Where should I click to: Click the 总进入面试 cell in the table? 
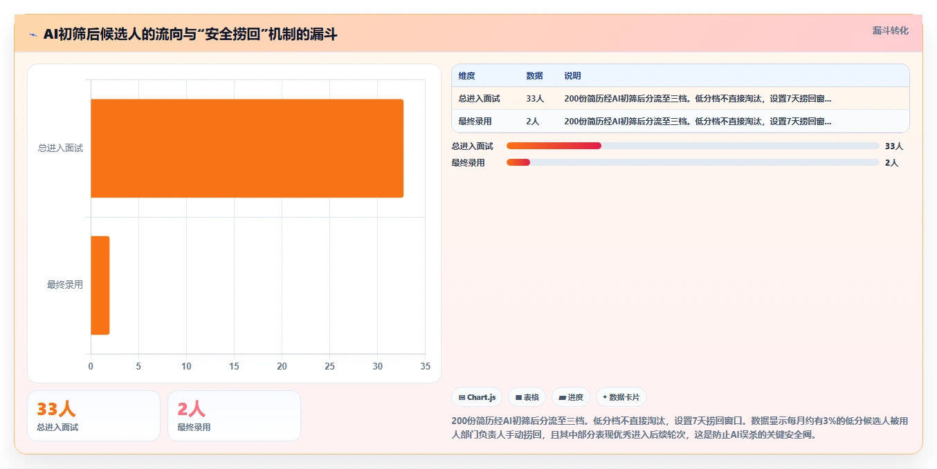pyautogui.click(x=479, y=99)
